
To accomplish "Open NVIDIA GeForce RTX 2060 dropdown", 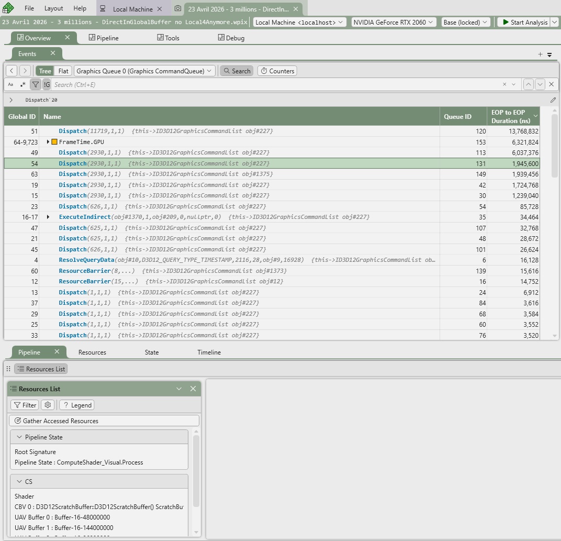I will coord(394,22).
